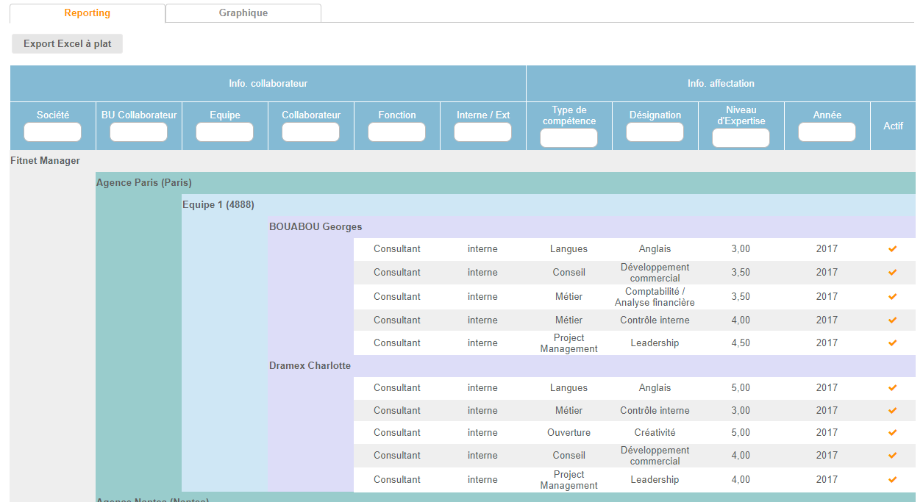This screenshot has width=923, height=502.
Task: Click checkmark on Georges' Comptabilité row
Action: pyautogui.click(x=892, y=297)
